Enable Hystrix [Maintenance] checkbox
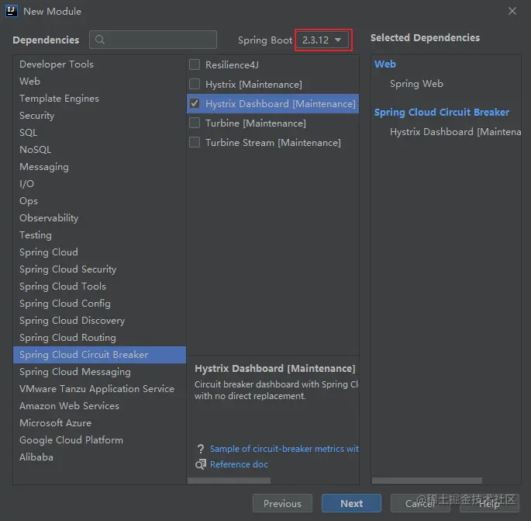Screen dimensions: 531x521 195,84
